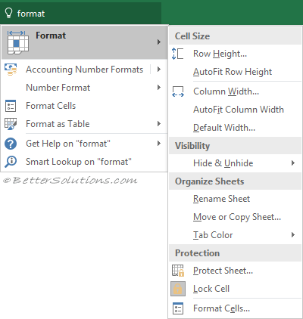
Task: Click the Format cell-size icon
Action: tap(17, 42)
